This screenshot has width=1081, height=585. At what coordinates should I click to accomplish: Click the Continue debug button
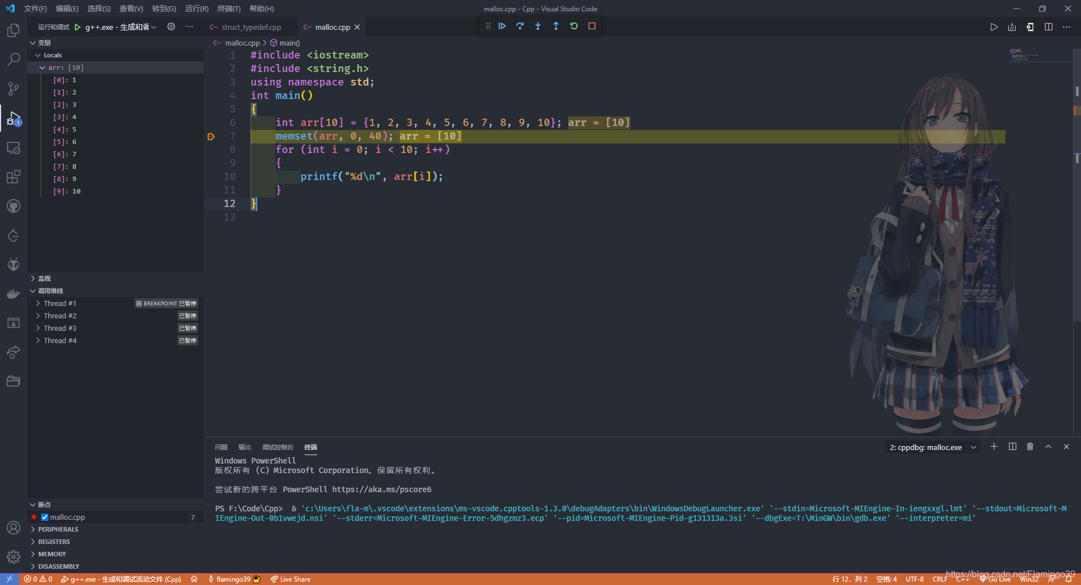[x=502, y=26]
